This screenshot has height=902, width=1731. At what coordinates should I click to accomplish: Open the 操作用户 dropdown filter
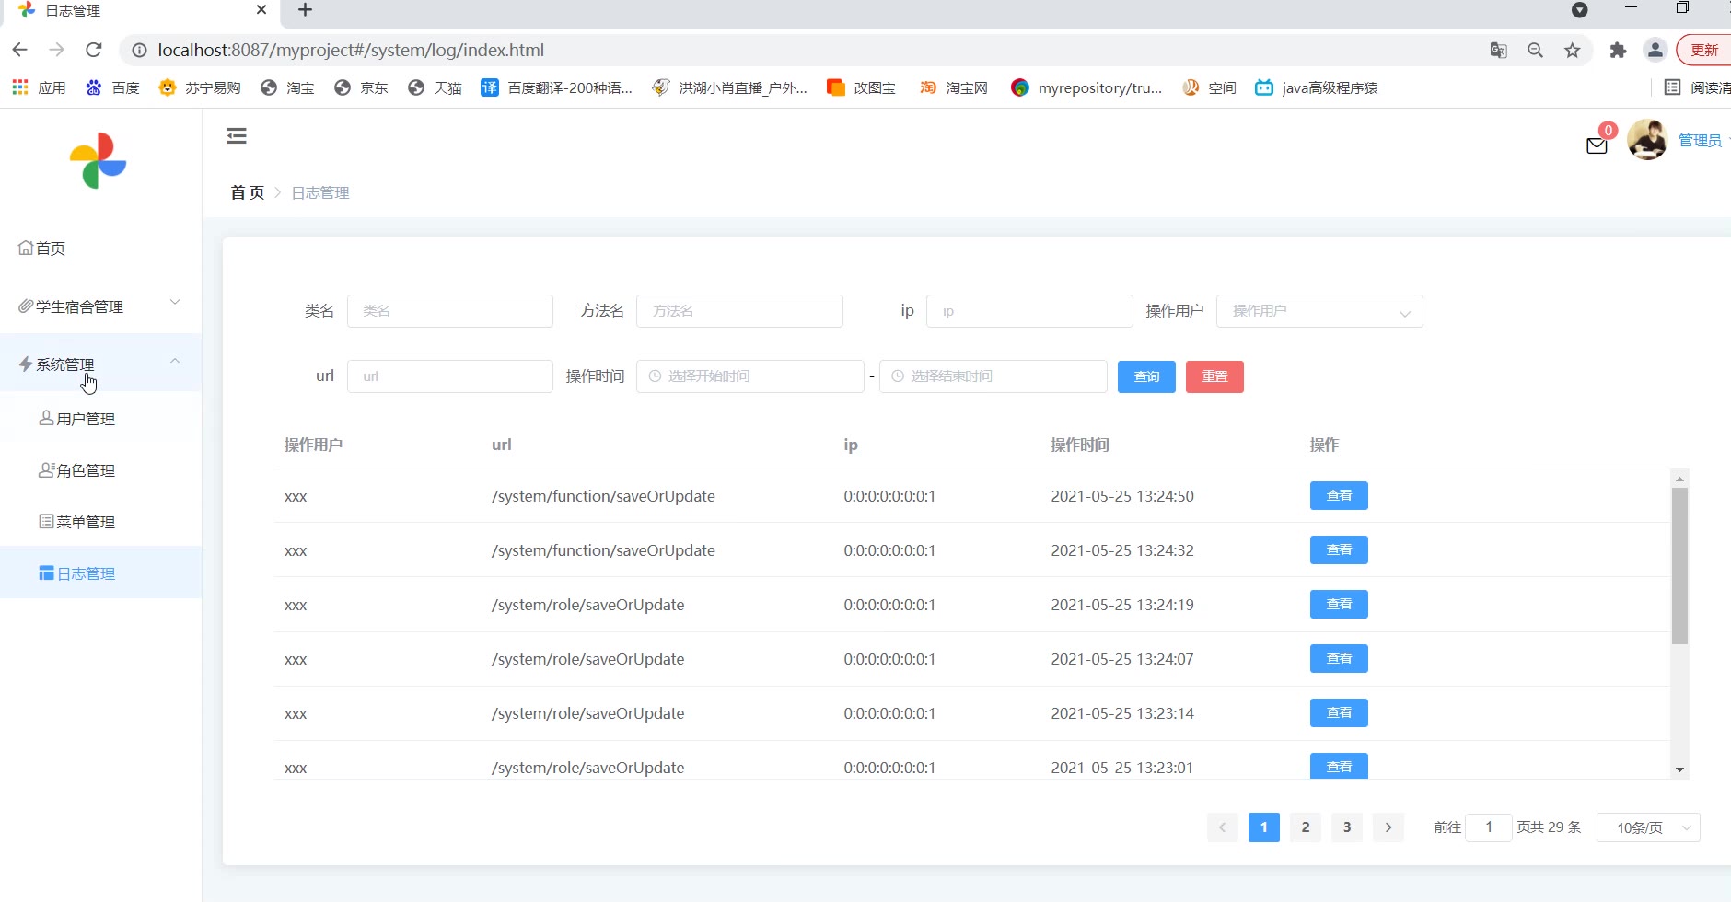[1319, 311]
